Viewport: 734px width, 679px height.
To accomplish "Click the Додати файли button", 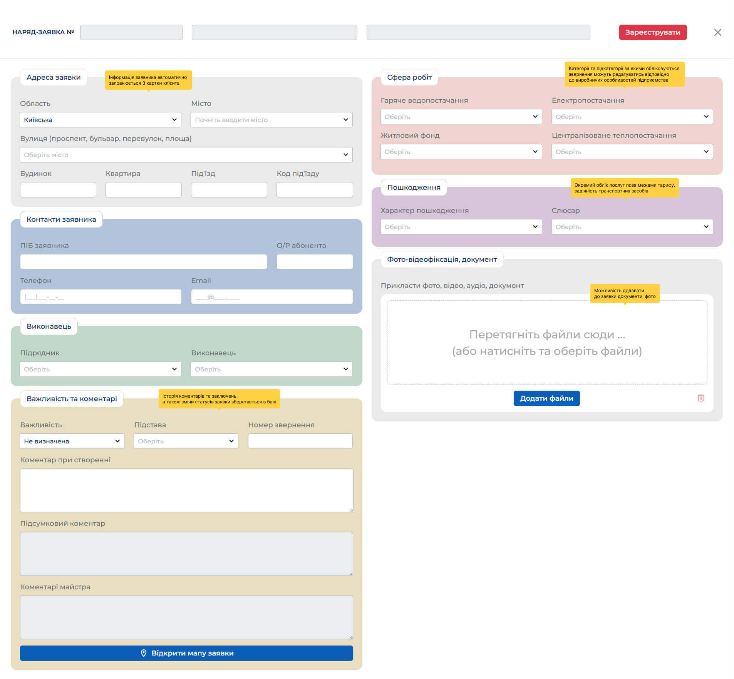I will [x=546, y=398].
